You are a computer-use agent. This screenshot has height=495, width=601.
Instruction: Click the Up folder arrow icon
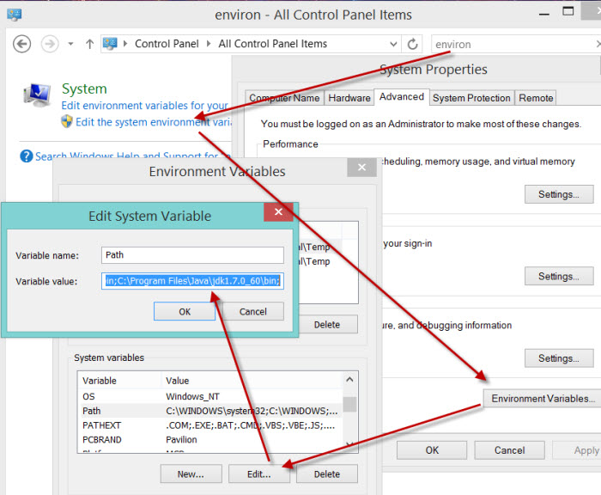[89, 44]
